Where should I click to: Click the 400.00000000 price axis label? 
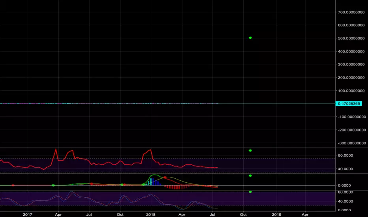click(351, 51)
